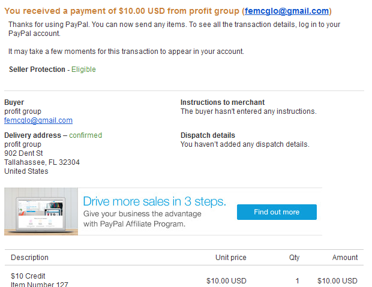Click the Instructions to merchant heading
The height and width of the screenshot is (287, 372).
(222, 102)
